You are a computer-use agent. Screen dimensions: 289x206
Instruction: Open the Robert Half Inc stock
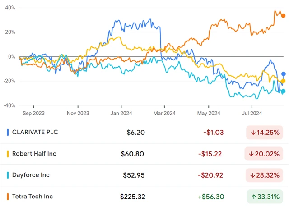[x=35, y=154]
